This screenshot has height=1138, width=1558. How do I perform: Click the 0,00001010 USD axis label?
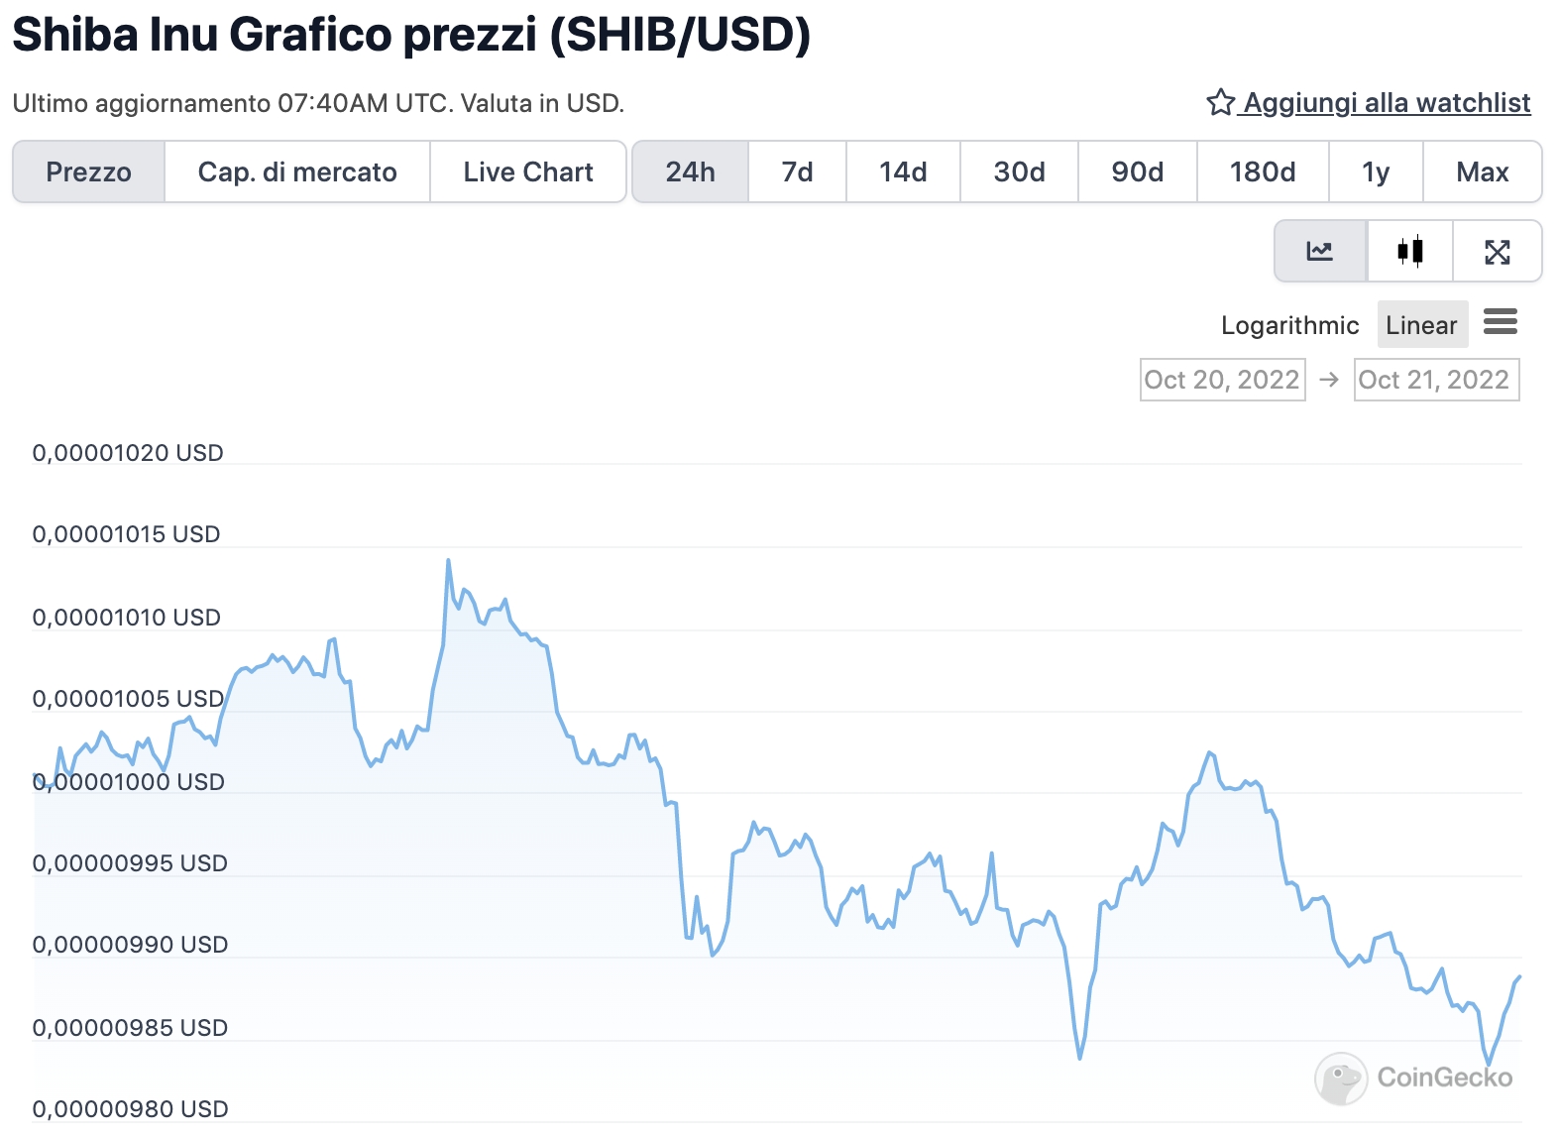126,618
